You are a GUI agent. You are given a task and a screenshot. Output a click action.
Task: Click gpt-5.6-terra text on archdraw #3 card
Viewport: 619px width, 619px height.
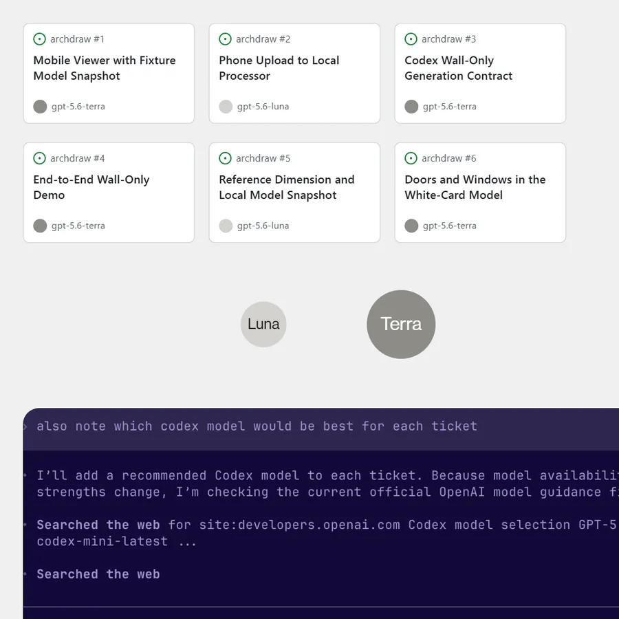450,107
